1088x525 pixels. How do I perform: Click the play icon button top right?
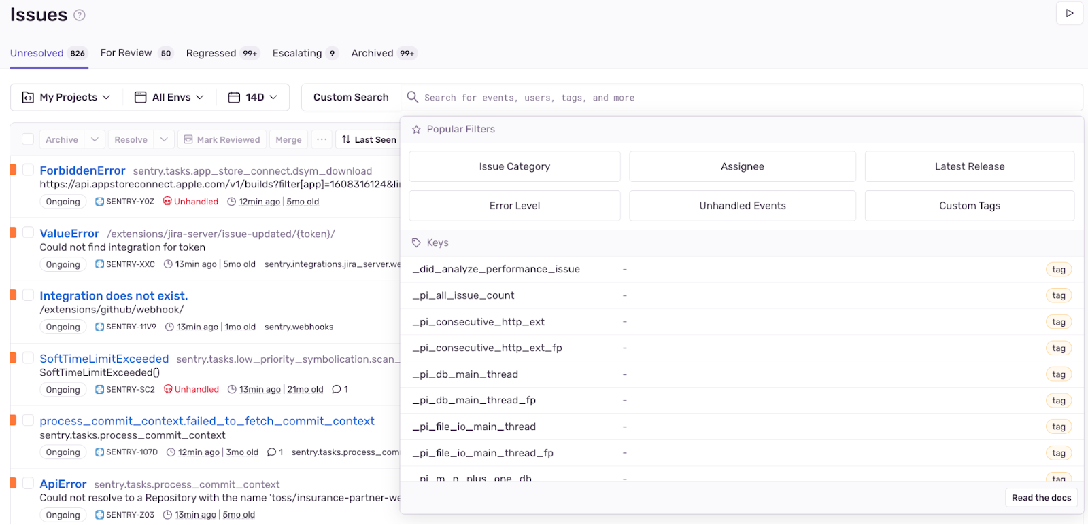(x=1069, y=13)
